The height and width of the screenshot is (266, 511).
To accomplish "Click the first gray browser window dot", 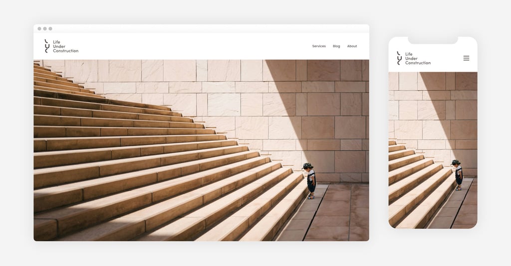I will (39, 28).
